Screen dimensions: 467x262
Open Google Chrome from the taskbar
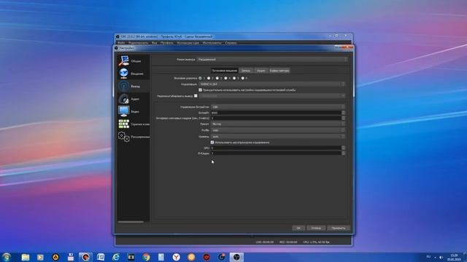pos(146,257)
